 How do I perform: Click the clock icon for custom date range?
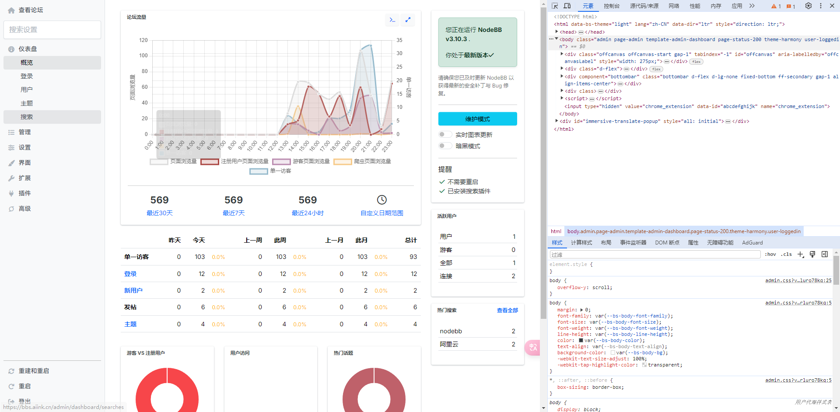(382, 200)
